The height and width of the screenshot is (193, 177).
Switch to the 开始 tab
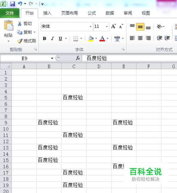[29, 13]
